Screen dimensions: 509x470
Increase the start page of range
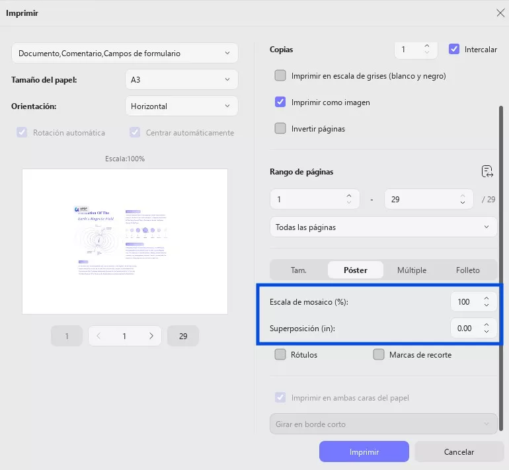[x=349, y=195]
